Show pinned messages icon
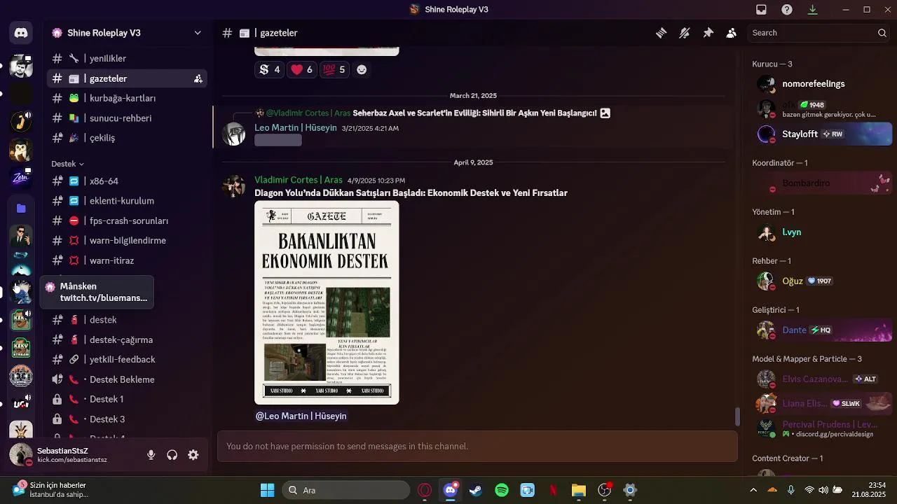 point(708,33)
